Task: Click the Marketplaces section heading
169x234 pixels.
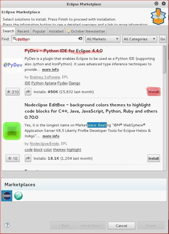Action: tap(20, 184)
